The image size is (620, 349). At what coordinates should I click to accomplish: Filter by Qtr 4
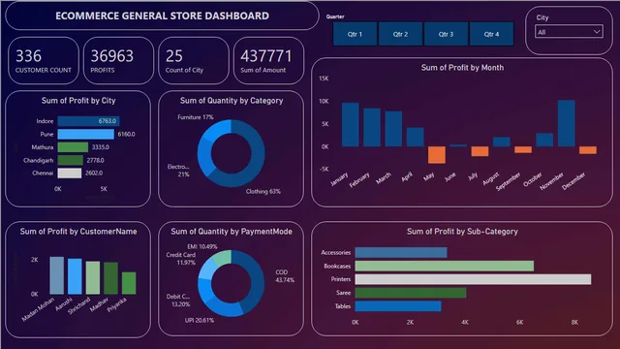(491, 34)
